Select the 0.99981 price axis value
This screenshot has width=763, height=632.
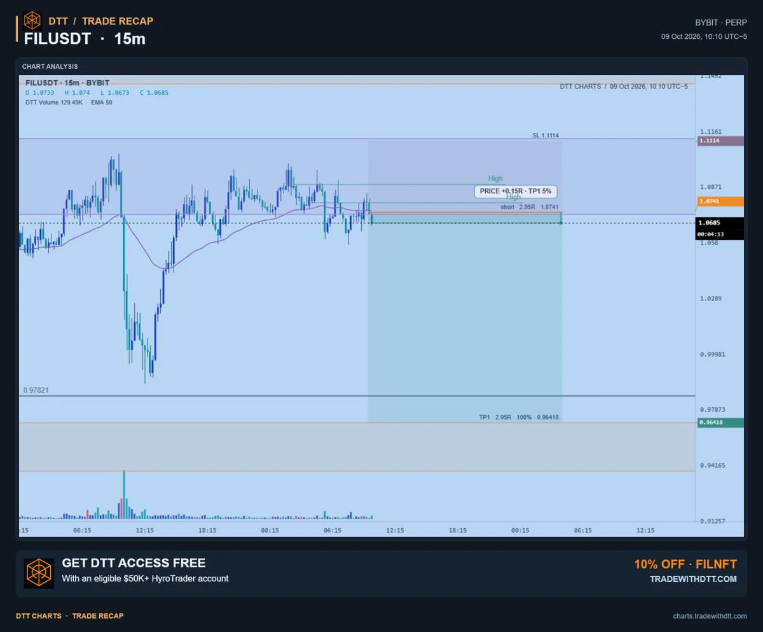[x=713, y=355]
